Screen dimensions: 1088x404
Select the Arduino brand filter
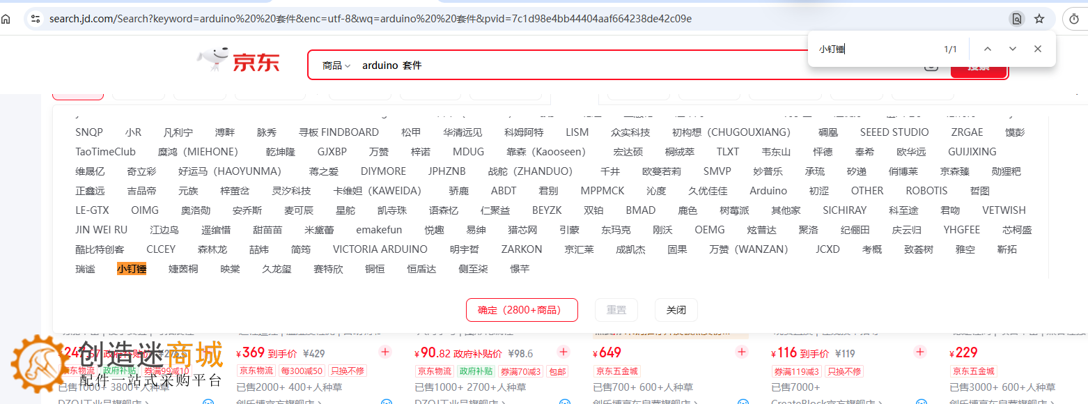768,190
